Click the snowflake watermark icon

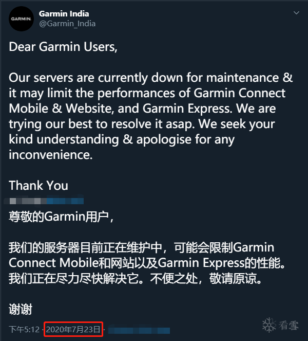269,325
